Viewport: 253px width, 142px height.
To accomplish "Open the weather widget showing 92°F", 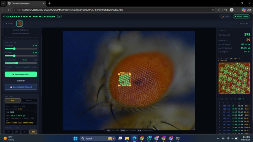I will (9, 139).
